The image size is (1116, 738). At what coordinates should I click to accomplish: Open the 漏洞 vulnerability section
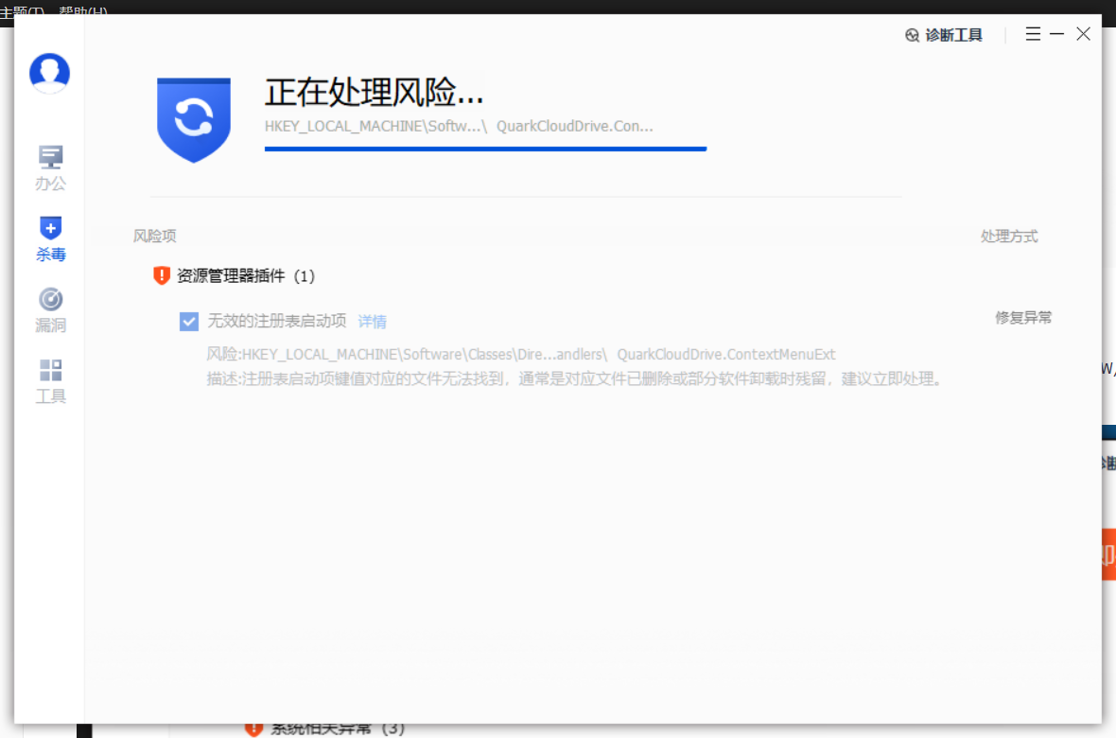(50, 310)
